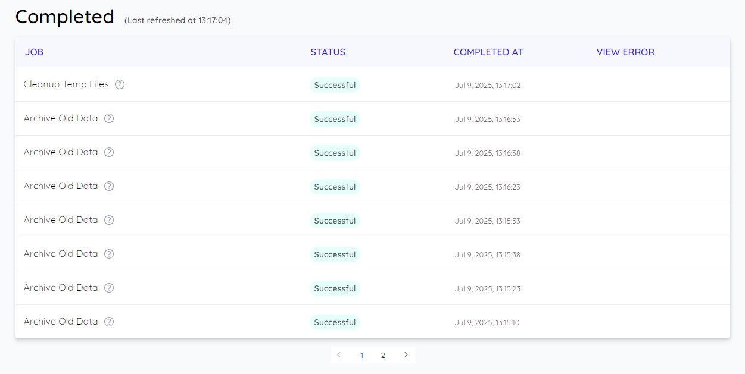Click the Completed page heading
Screen dimensions: 745x374
click(64, 17)
